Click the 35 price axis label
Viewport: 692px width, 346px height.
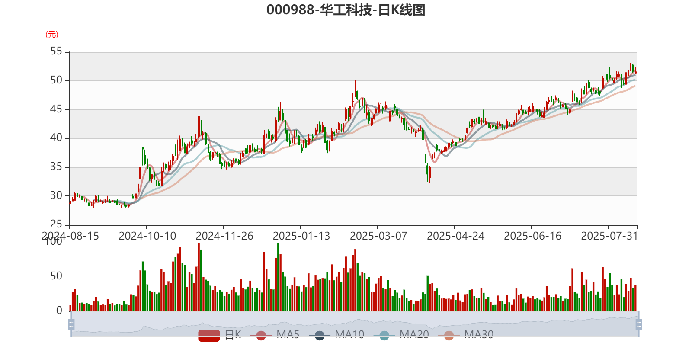point(56,167)
